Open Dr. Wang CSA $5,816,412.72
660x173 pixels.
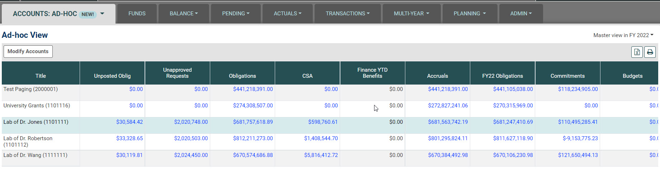(x=321, y=155)
